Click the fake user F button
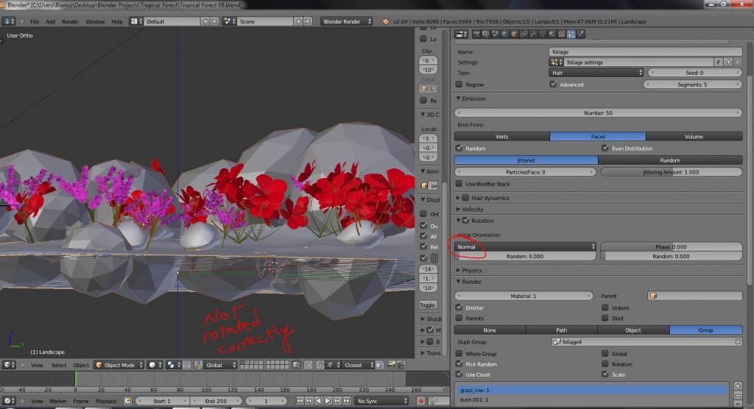Viewport: 754px width, 409px height. 719,63
